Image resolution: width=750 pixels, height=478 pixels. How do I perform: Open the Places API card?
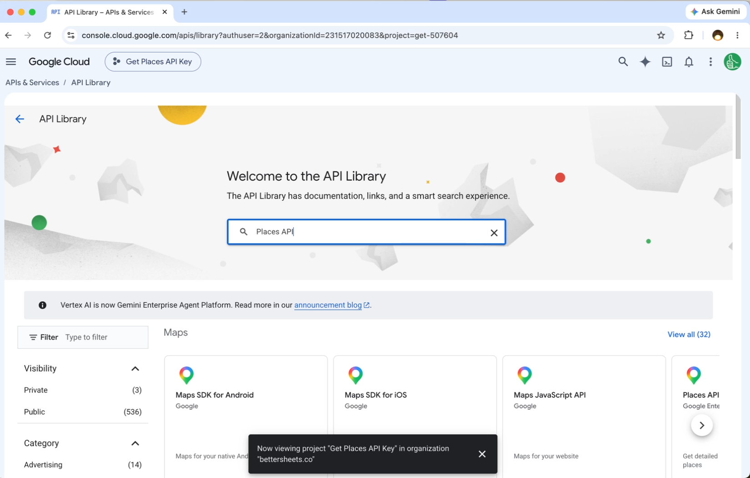pos(696,416)
